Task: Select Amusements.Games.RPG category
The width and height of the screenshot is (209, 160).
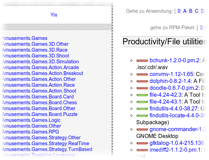Action: 31,132
